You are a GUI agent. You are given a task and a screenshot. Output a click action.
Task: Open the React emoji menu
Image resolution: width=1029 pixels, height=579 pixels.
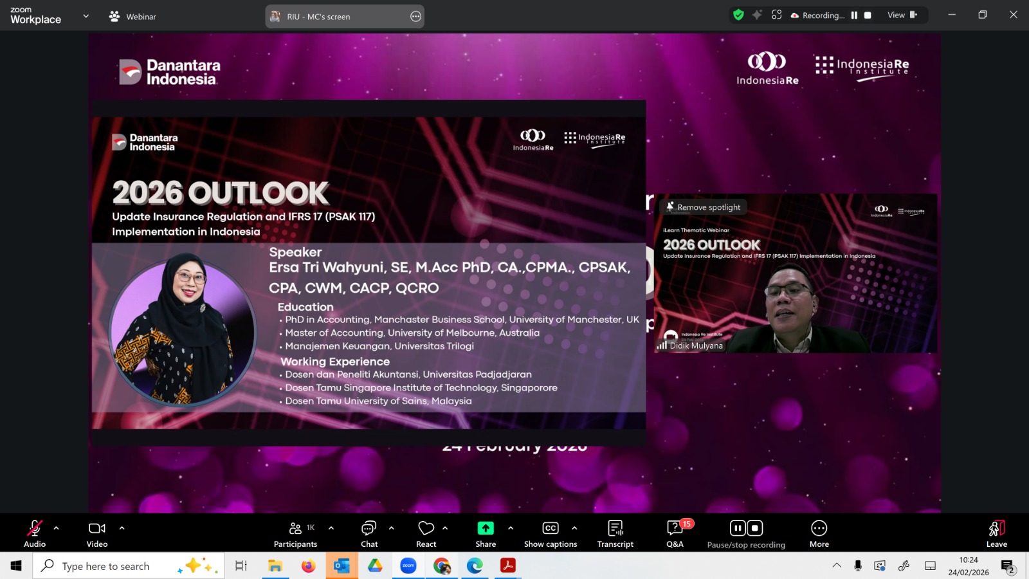click(x=426, y=533)
